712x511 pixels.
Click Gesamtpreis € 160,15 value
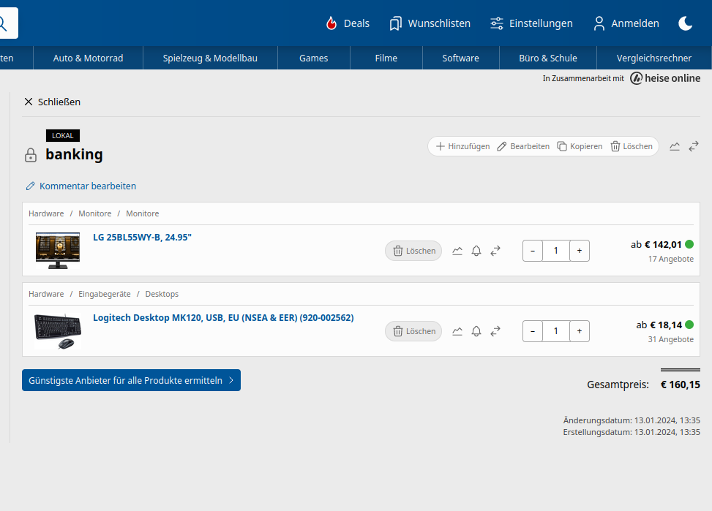(x=681, y=385)
